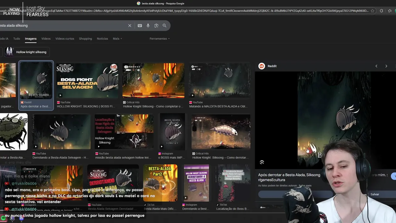
Task: Open the TikTok Besta-Alada Part2 thumbnail
Action: pyautogui.click(x=160, y=183)
